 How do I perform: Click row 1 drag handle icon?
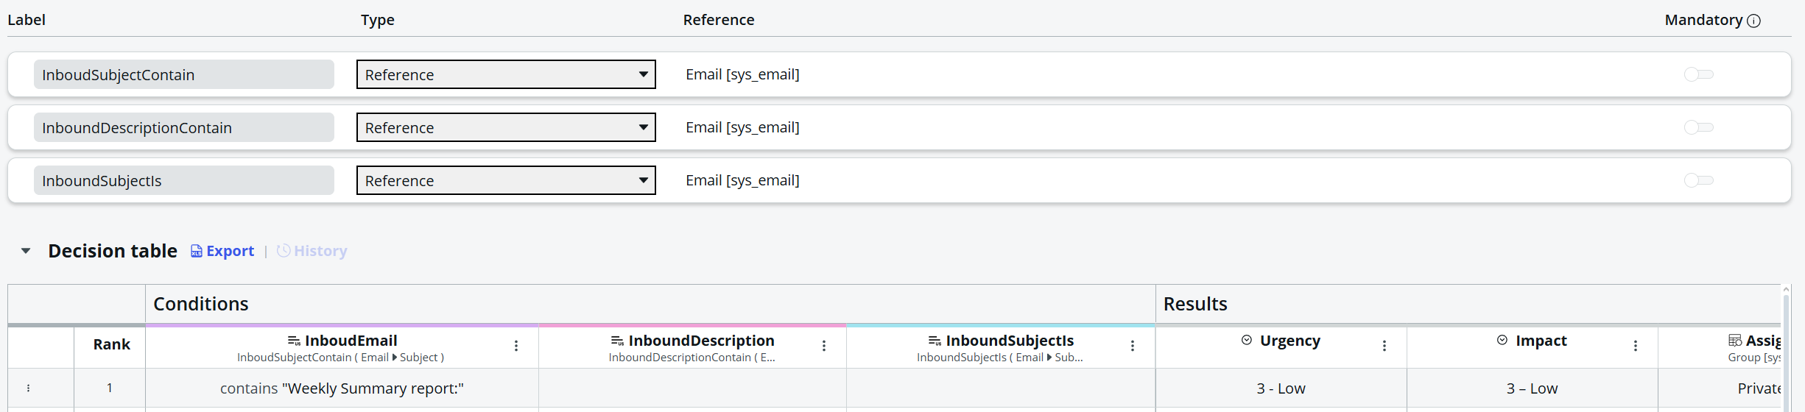click(29, 388)
